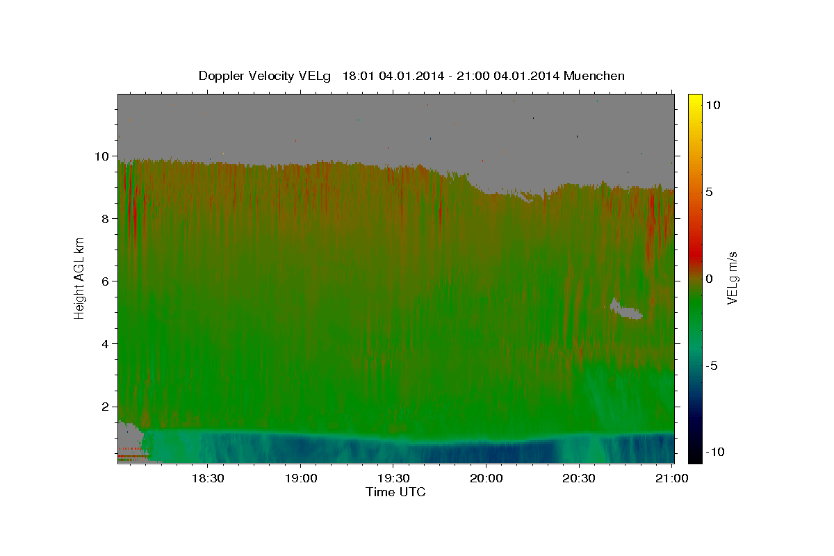The height and width of the screenshot is (556, 834).
Task: Click the colorbar value -10 label
Action: pos(715,452)
